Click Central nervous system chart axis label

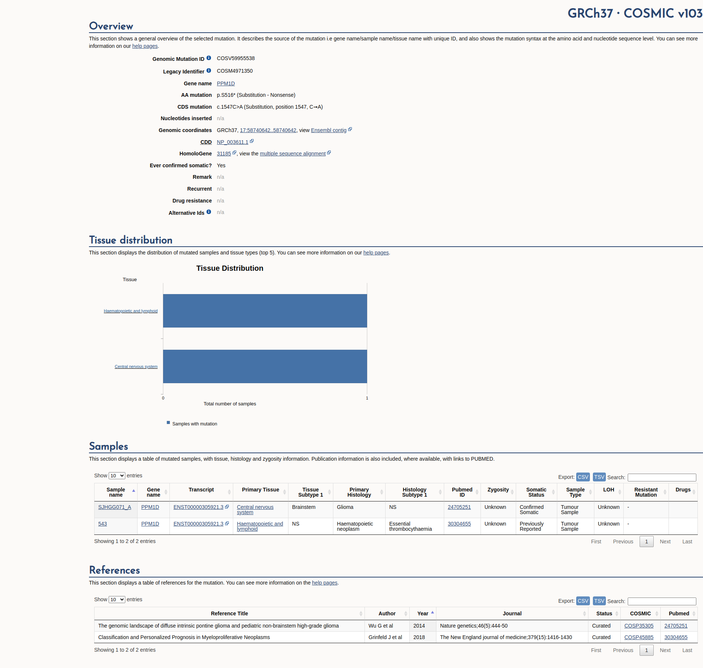point(136,366)
